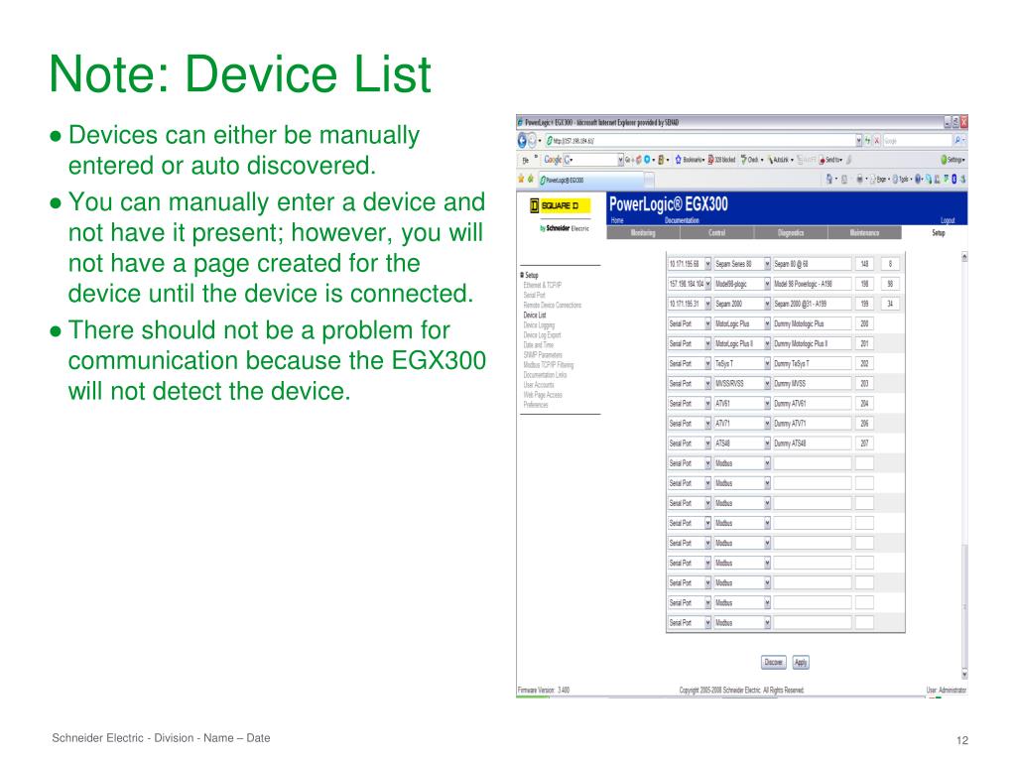The image size is (1016, 762).
Task: Click the Refresh icon beside the address bar
Action: [867, 140]
